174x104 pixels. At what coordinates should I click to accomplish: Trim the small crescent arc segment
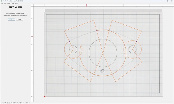[x=82, y=50]
